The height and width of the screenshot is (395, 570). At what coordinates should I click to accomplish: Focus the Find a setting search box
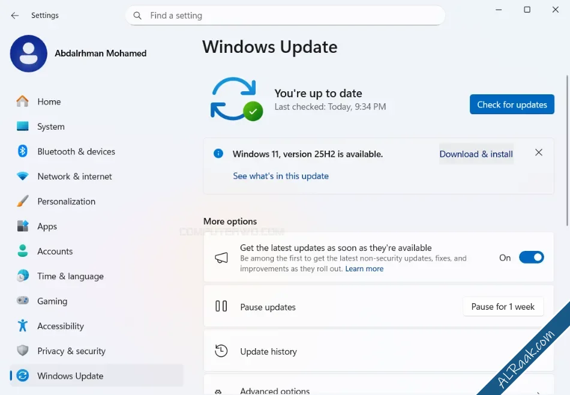tap(286, 16)
